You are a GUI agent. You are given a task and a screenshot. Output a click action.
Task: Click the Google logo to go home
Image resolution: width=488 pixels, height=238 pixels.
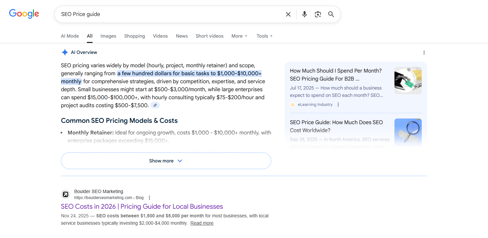pyautogui.click(x=24, y=14)
